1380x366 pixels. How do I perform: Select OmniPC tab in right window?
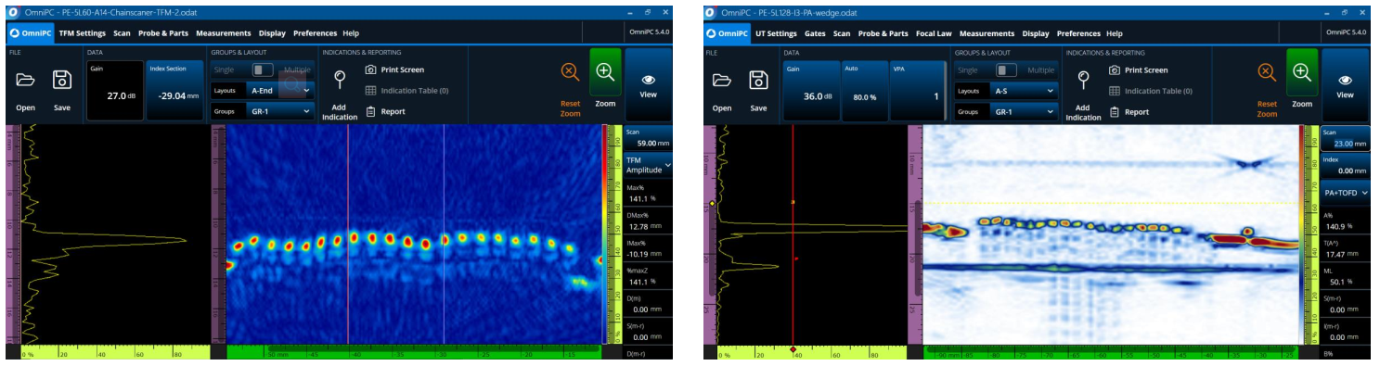[x=727, y=33]
